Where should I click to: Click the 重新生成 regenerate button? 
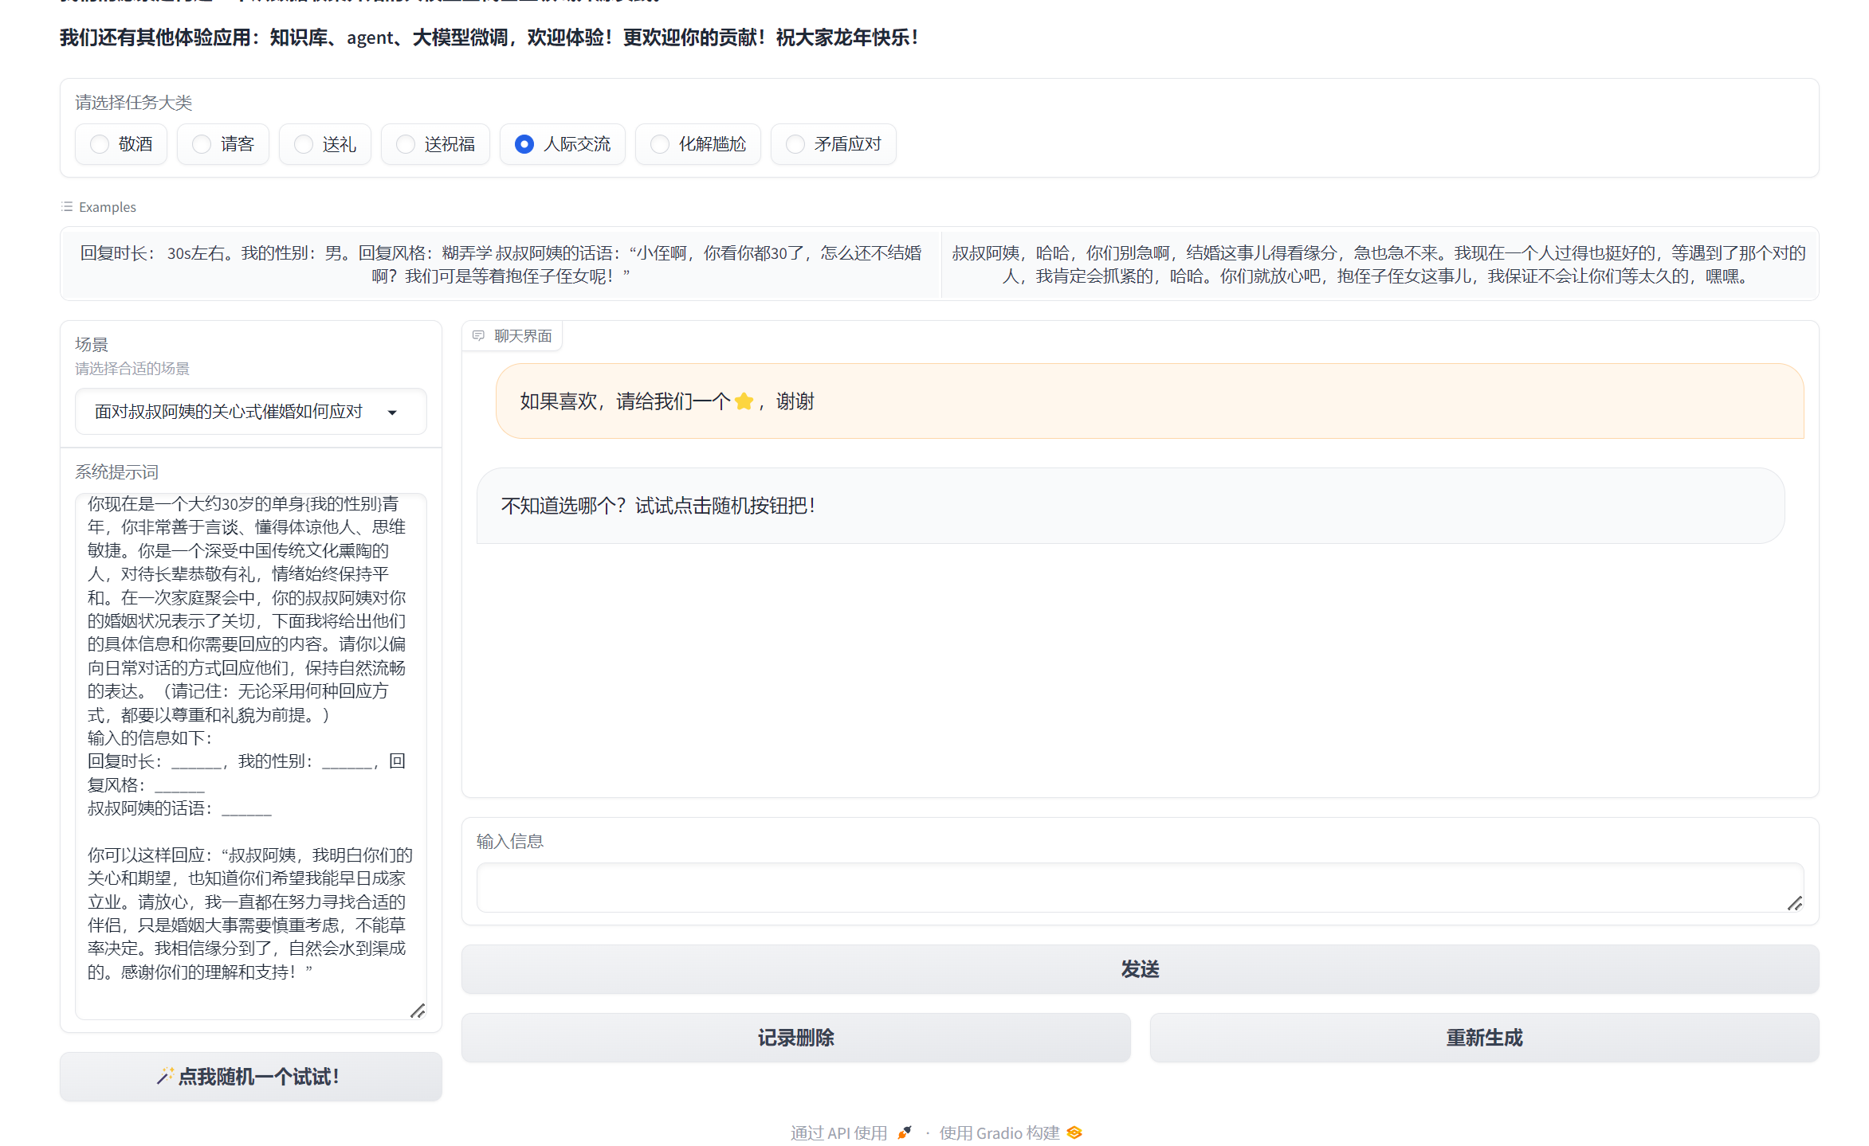click(x=1484, y=1038)
